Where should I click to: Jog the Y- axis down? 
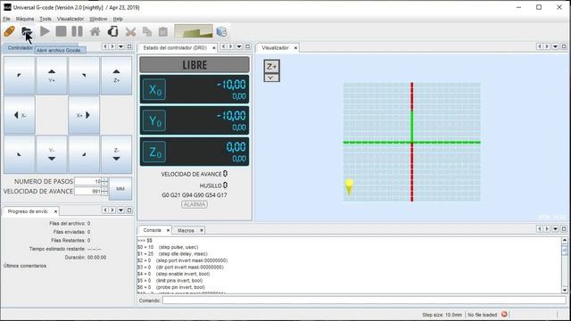(x=52, y=154)
